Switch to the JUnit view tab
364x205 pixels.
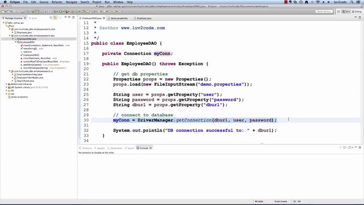[33, 18]
